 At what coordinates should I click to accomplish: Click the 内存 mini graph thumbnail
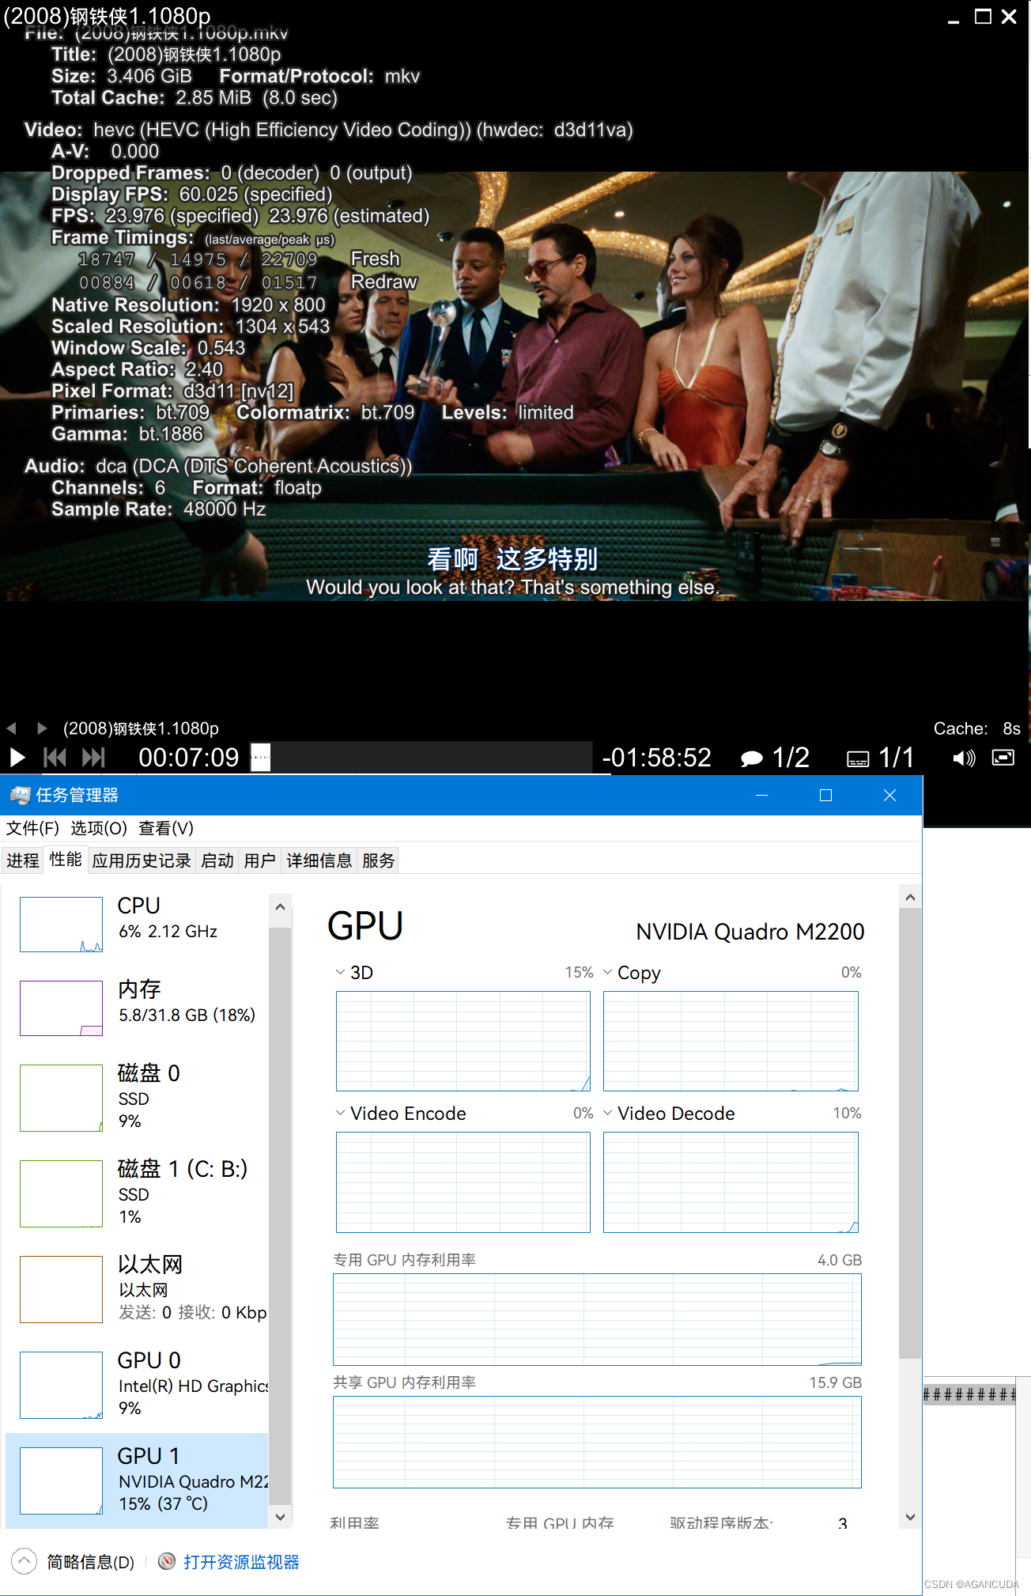pyautogui.click(x=61, y=1008)
